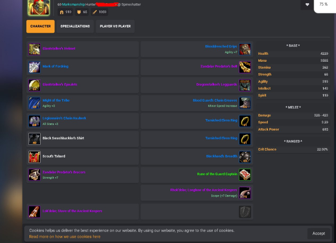
Task: Open Read more on how we use cookies link
Action: coord(64,237)
